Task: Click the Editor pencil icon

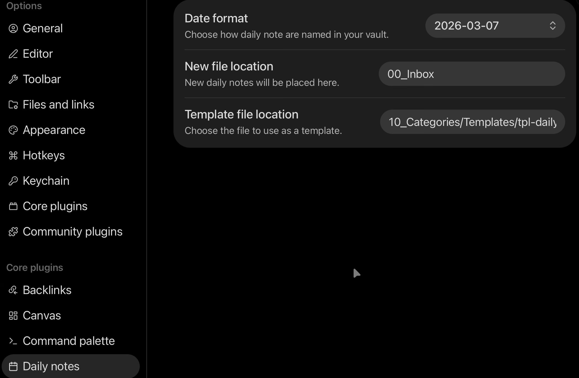Action: [x=13, y=54]
